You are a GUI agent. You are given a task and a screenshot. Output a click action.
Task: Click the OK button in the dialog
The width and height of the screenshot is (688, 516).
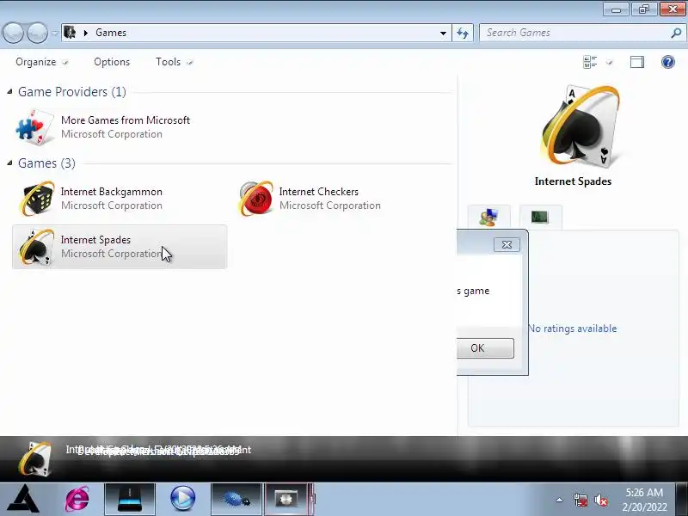click(x=485, y=348)
